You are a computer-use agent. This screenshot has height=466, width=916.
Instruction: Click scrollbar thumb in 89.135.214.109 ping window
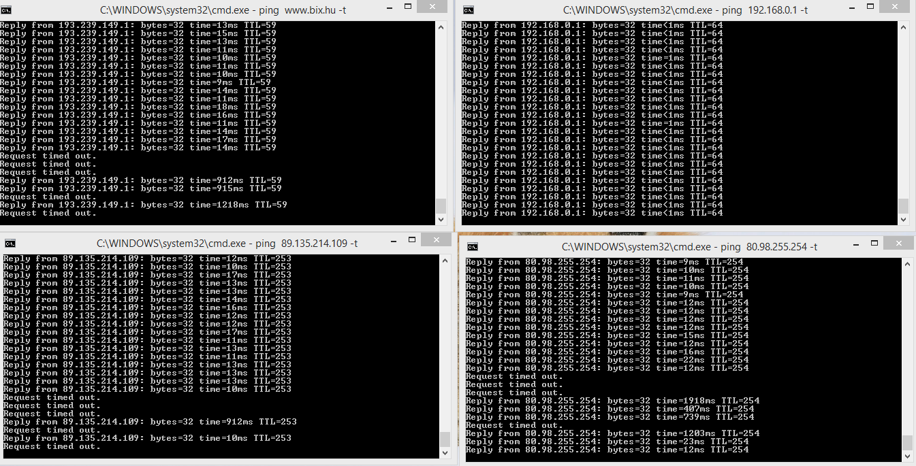pyautogui.click(x=445, y=439)
